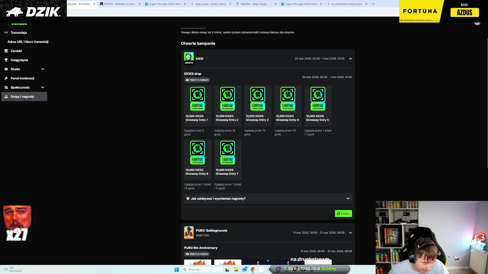
Task: Click KICKS drop Watch to redeem badge
Action: [x=197, y=80]
